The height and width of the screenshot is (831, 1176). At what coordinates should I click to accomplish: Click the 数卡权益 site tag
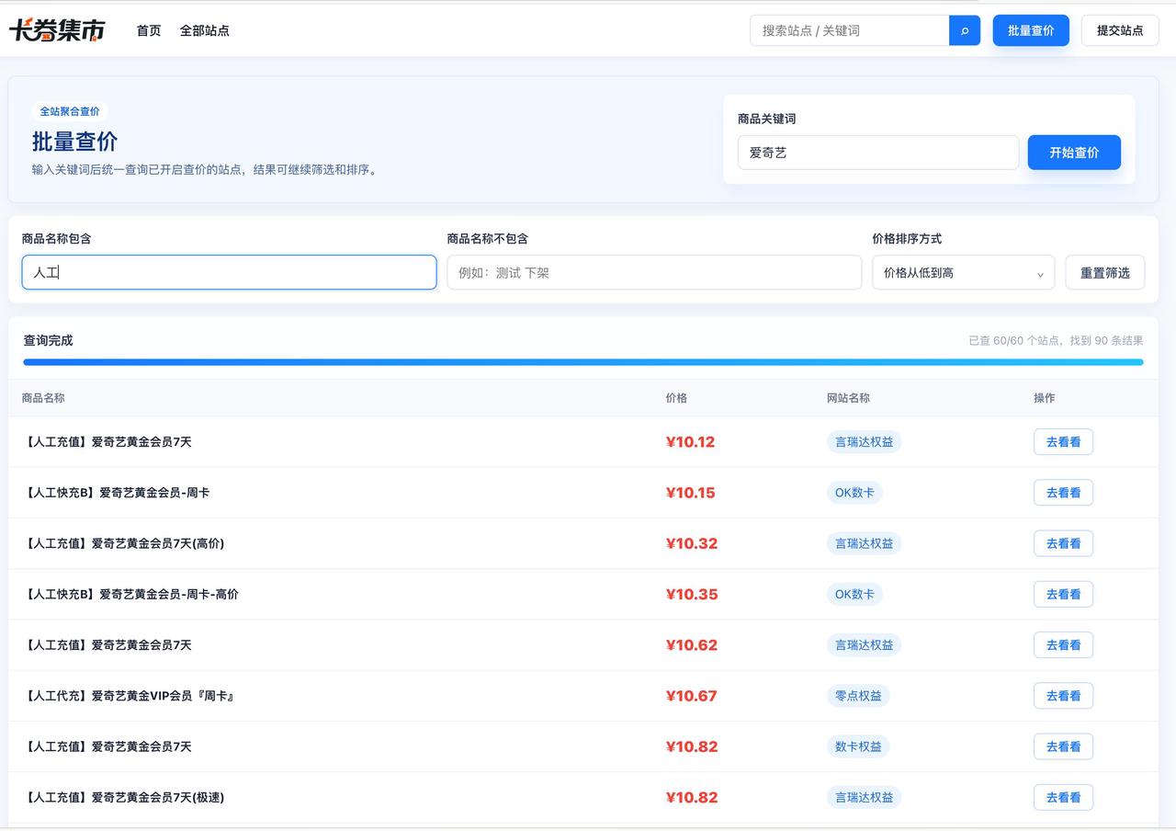(x=858, y=746)
